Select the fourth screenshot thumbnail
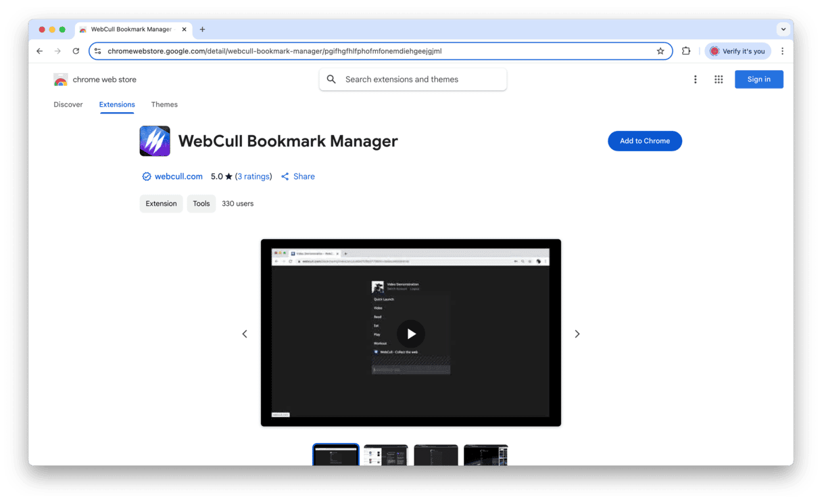The image size is (822, 503). [x=486, y=455]
